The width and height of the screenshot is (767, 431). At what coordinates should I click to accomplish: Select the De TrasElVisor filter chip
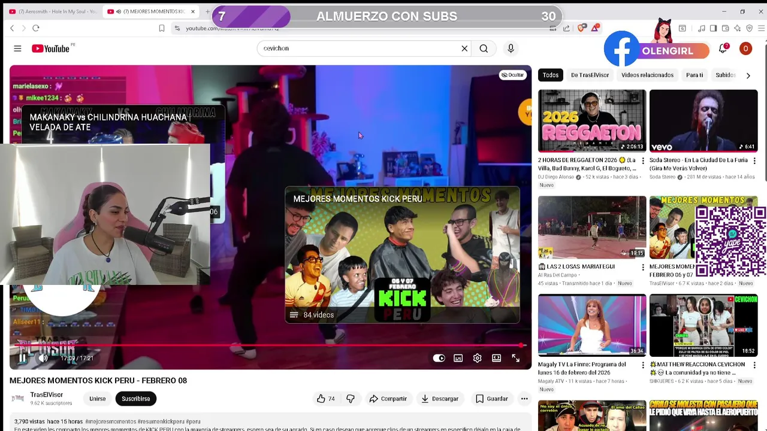click(x=590, y=75)
